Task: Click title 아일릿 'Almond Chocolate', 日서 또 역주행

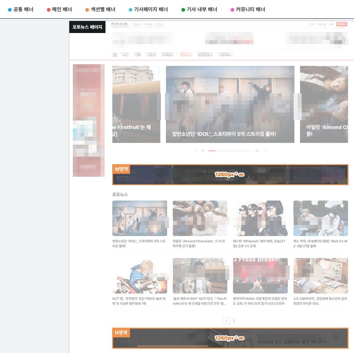Action: coord(199,244)
